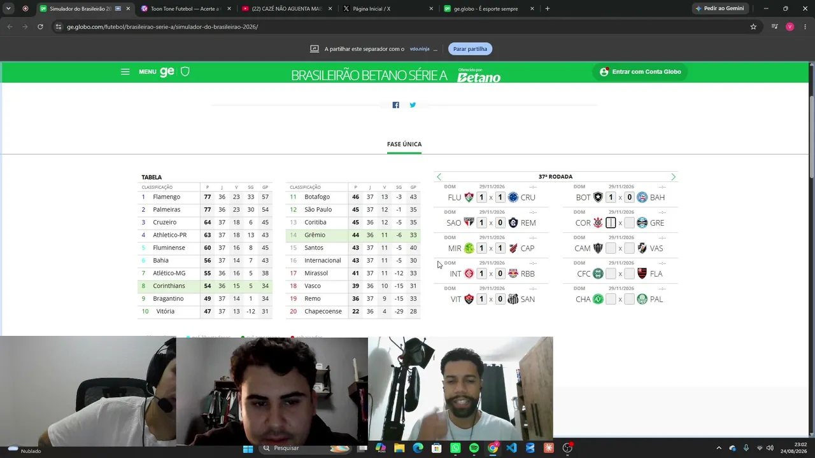Click the Grêmio row in the standings
This screenshot has width=815, height=458.
pyautogui.click(x=353, y=235)
